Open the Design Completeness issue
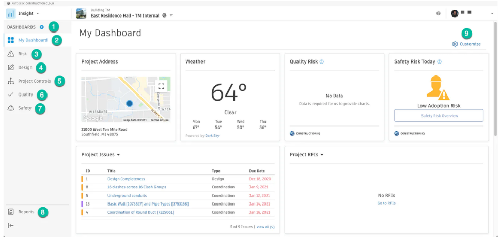 click(126, 179)
